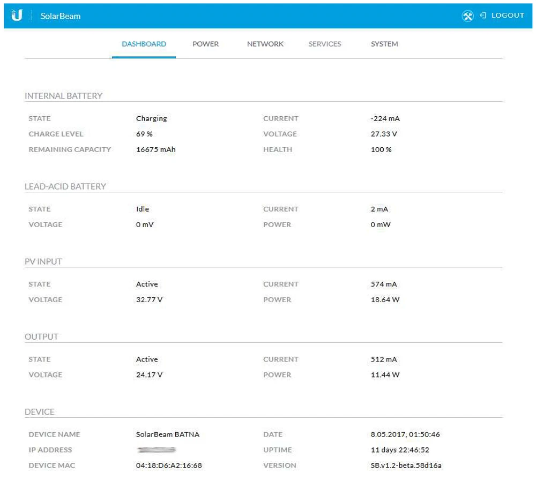Click the Internal Battery section heading
The image size is (536, 481).
(x=63, y=96)
